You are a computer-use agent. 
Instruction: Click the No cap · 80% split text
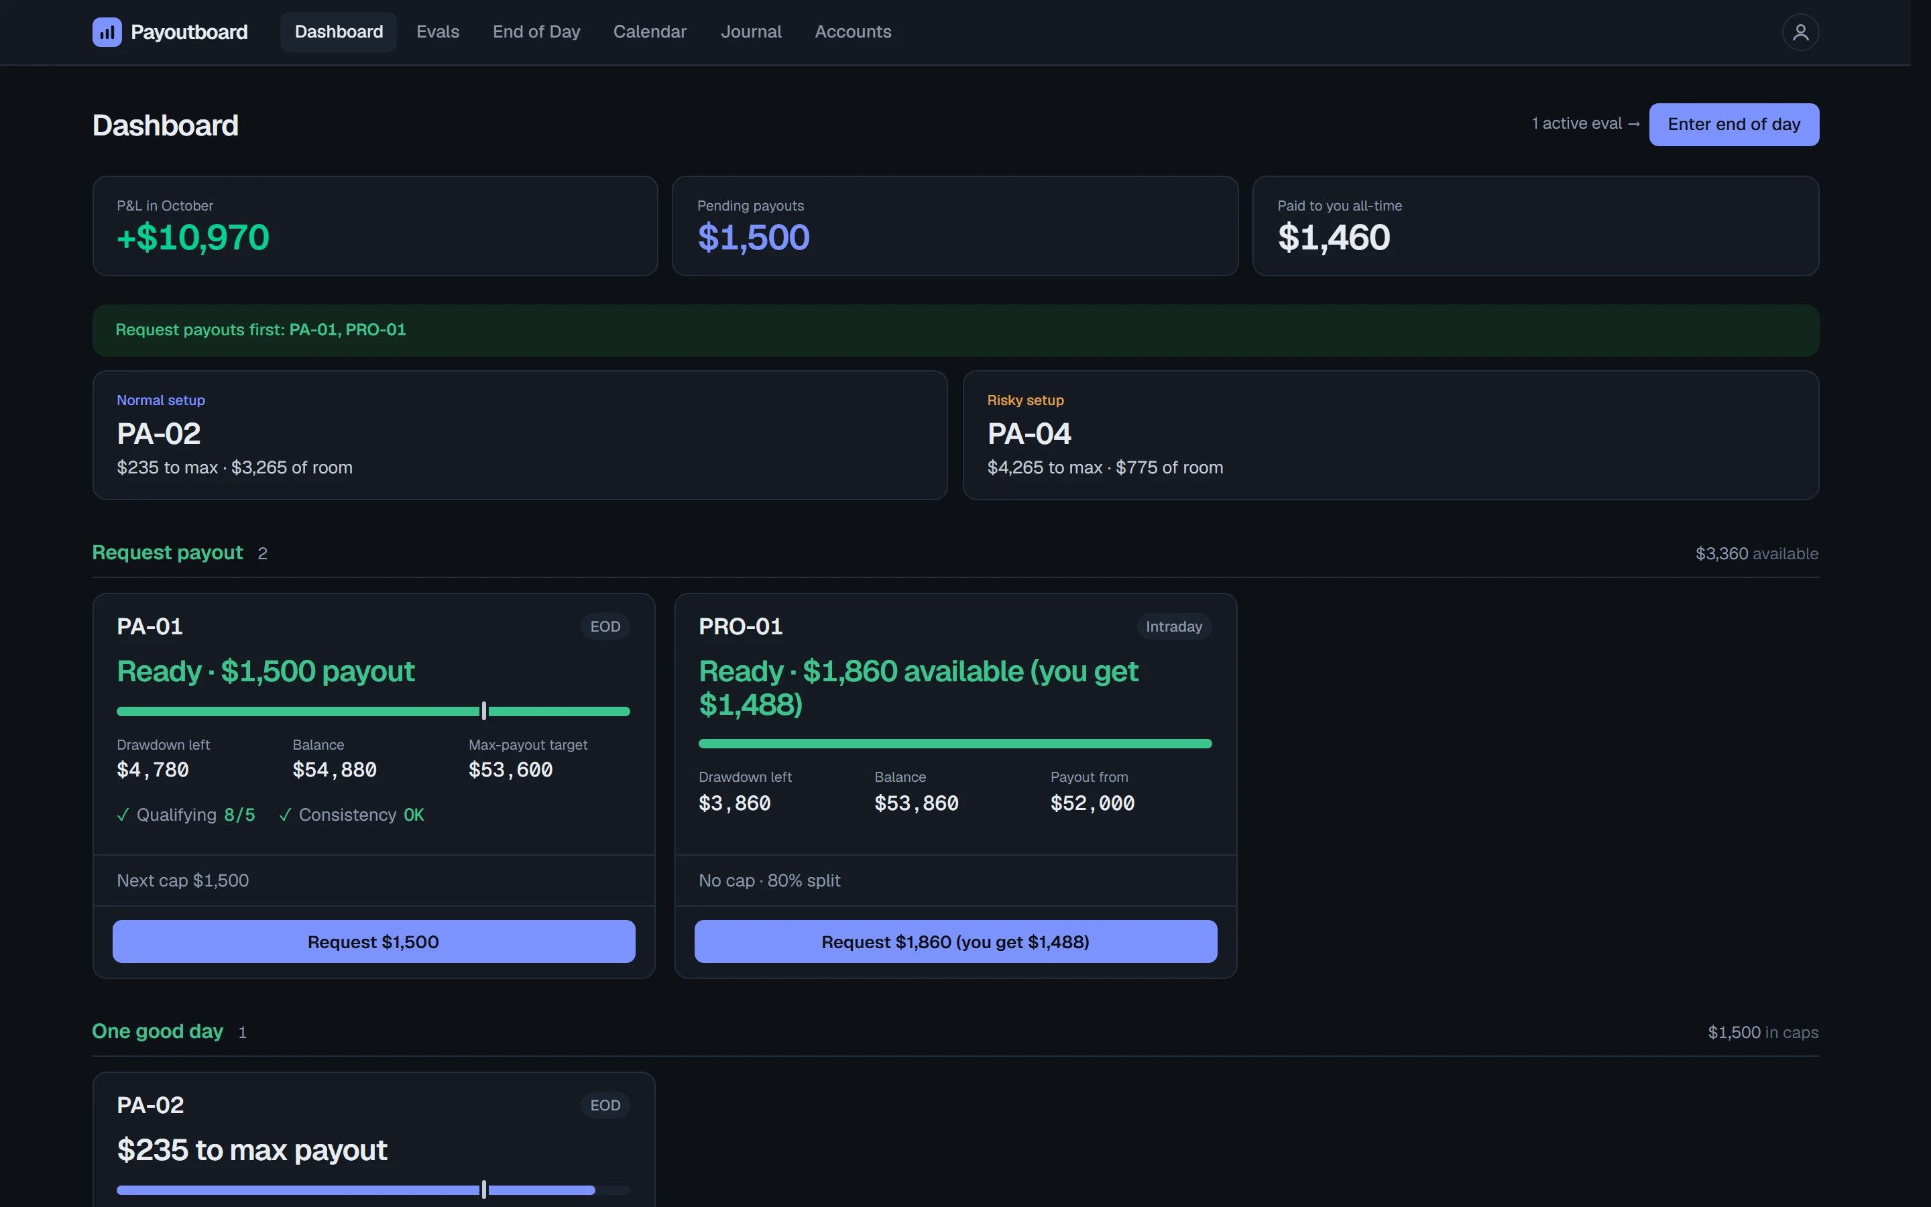coord(769,880)
